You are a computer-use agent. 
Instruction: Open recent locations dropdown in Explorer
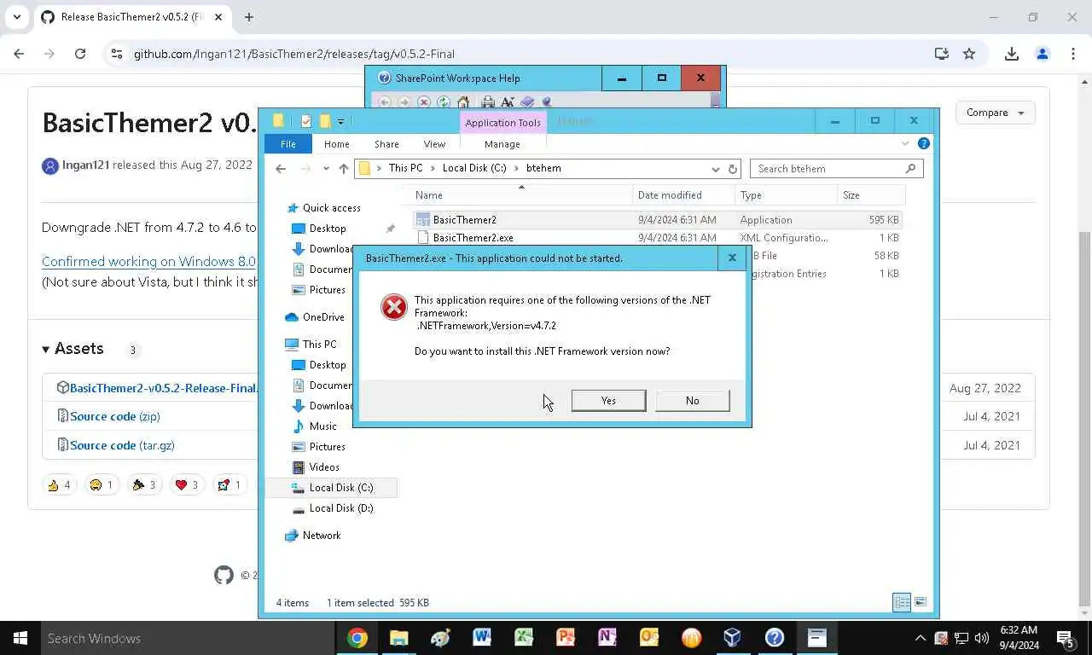(x=326, y=169)
